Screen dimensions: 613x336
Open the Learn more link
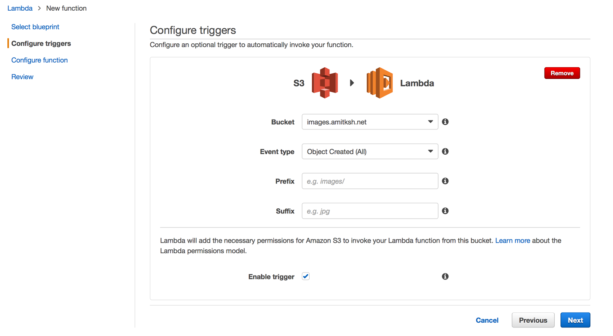pos(512,240)
